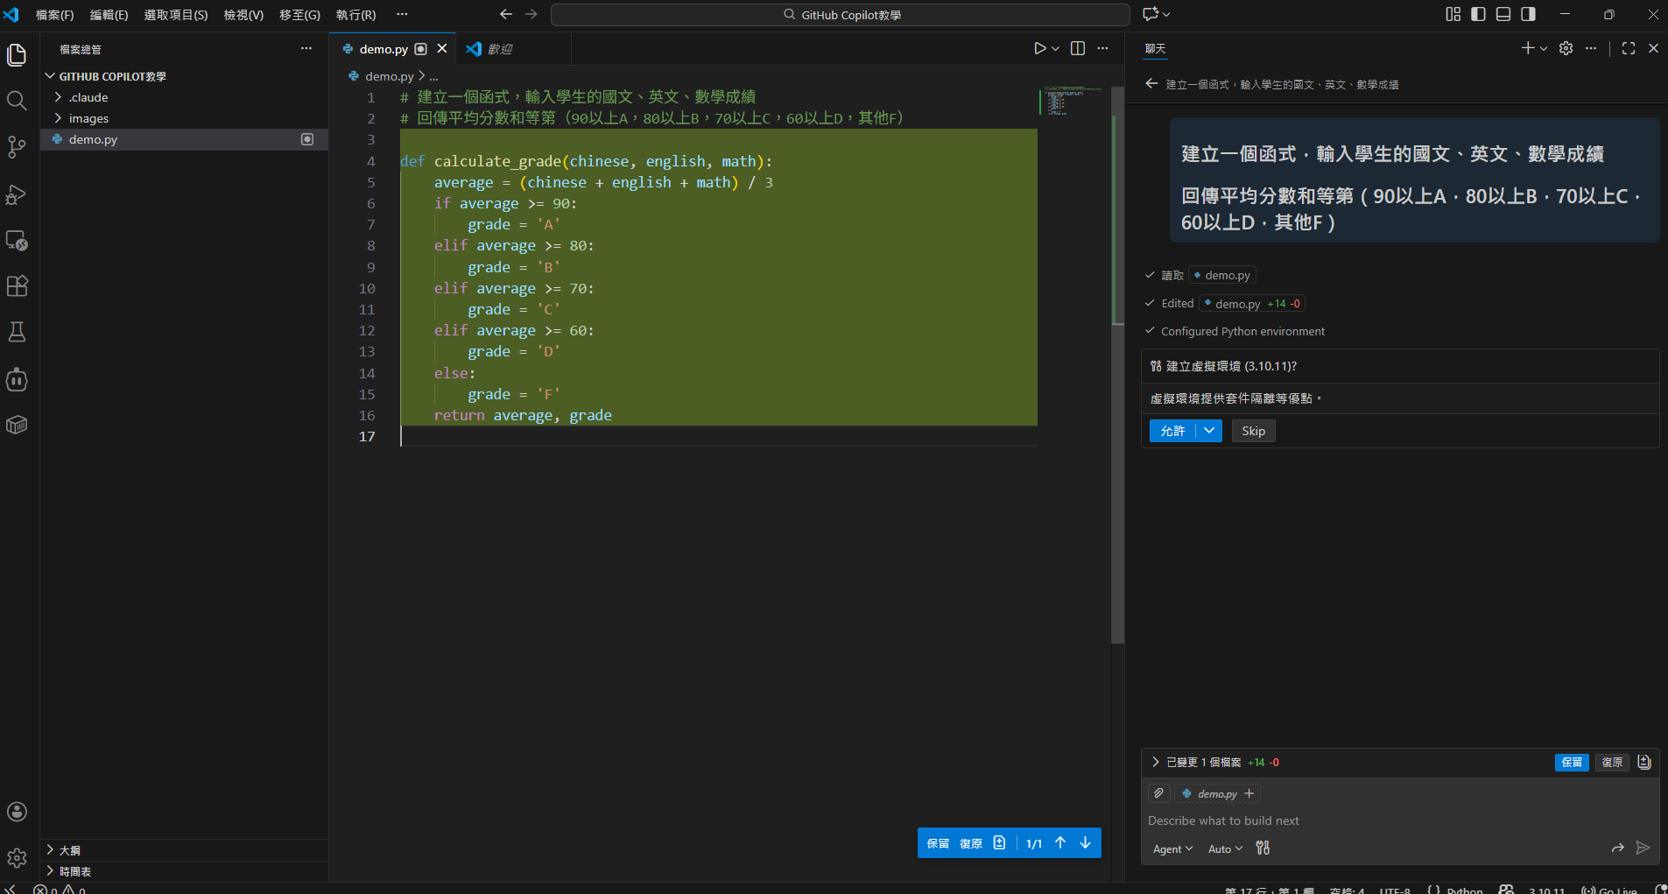Open the 檢視(V) menu
This screenshot has width=1668, height=894.
(x=243, y=15)
